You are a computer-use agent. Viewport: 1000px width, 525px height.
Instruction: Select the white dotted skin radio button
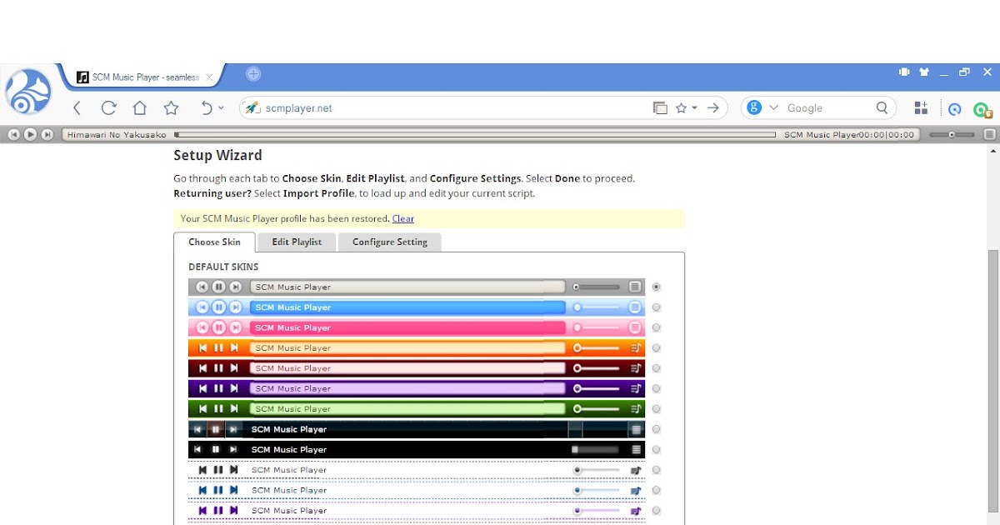[657, 470]
